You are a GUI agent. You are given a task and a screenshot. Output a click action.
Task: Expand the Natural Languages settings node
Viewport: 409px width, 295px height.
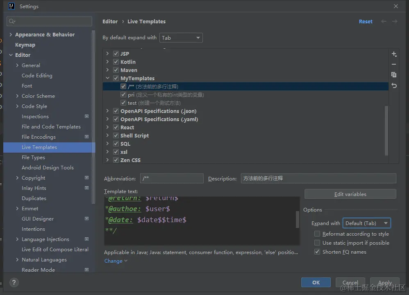click(x=17, y=259)
